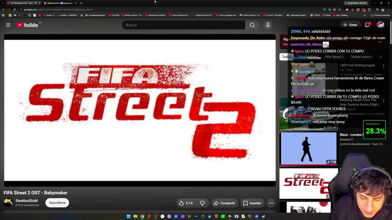
Task: Go to the YouTube home logo
Action: (28, 25)
